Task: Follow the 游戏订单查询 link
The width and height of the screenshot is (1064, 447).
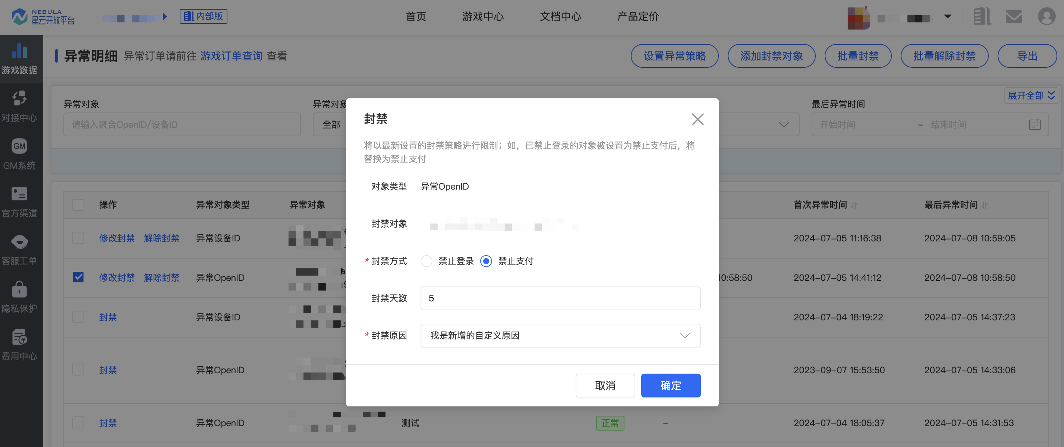Action: click(231, 56)
